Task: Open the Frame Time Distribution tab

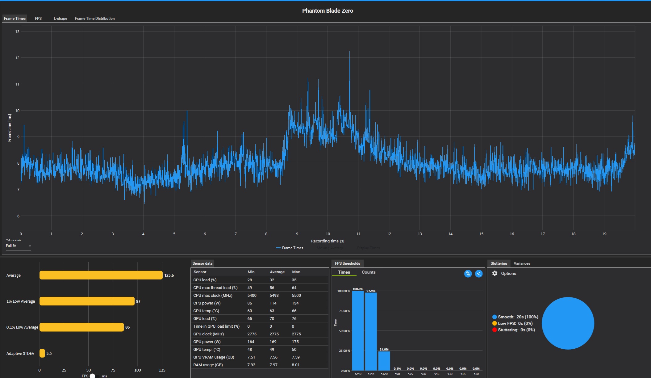Action: [95, 19]
